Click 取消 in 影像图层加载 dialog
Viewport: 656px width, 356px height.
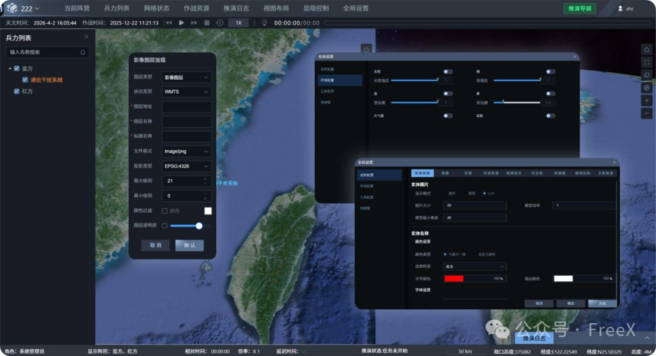(155, 245)
